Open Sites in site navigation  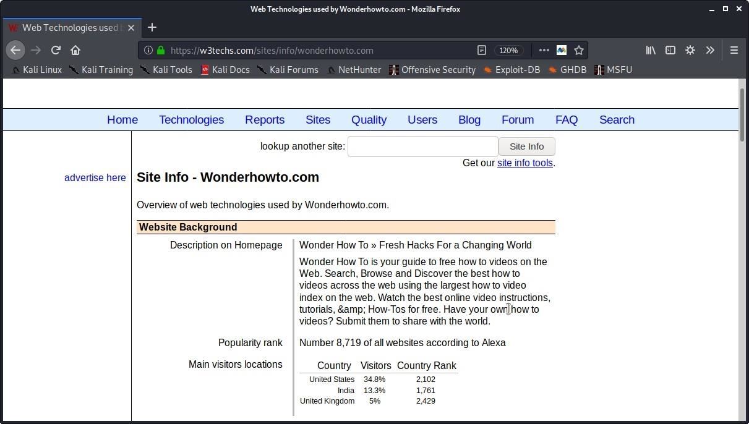tap(318, 120)
